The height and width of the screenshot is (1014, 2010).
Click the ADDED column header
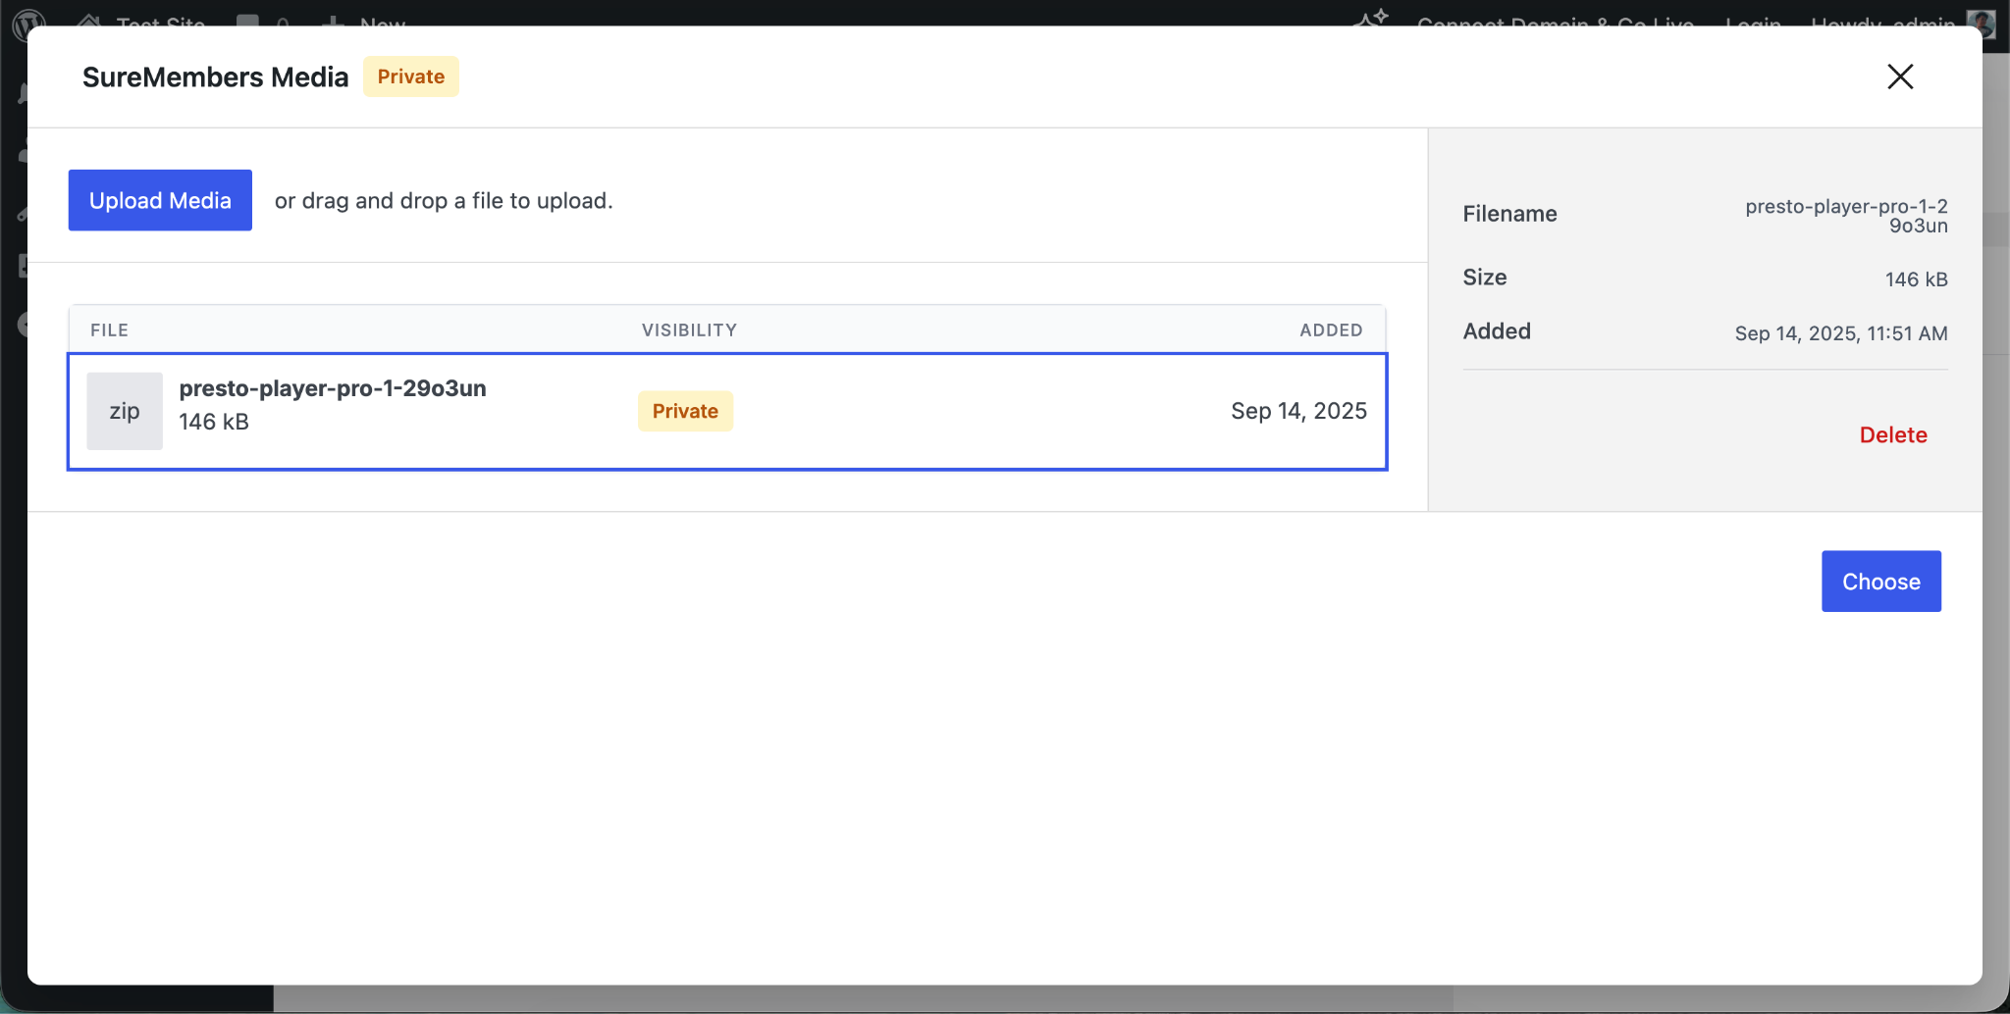[1330, 330]
